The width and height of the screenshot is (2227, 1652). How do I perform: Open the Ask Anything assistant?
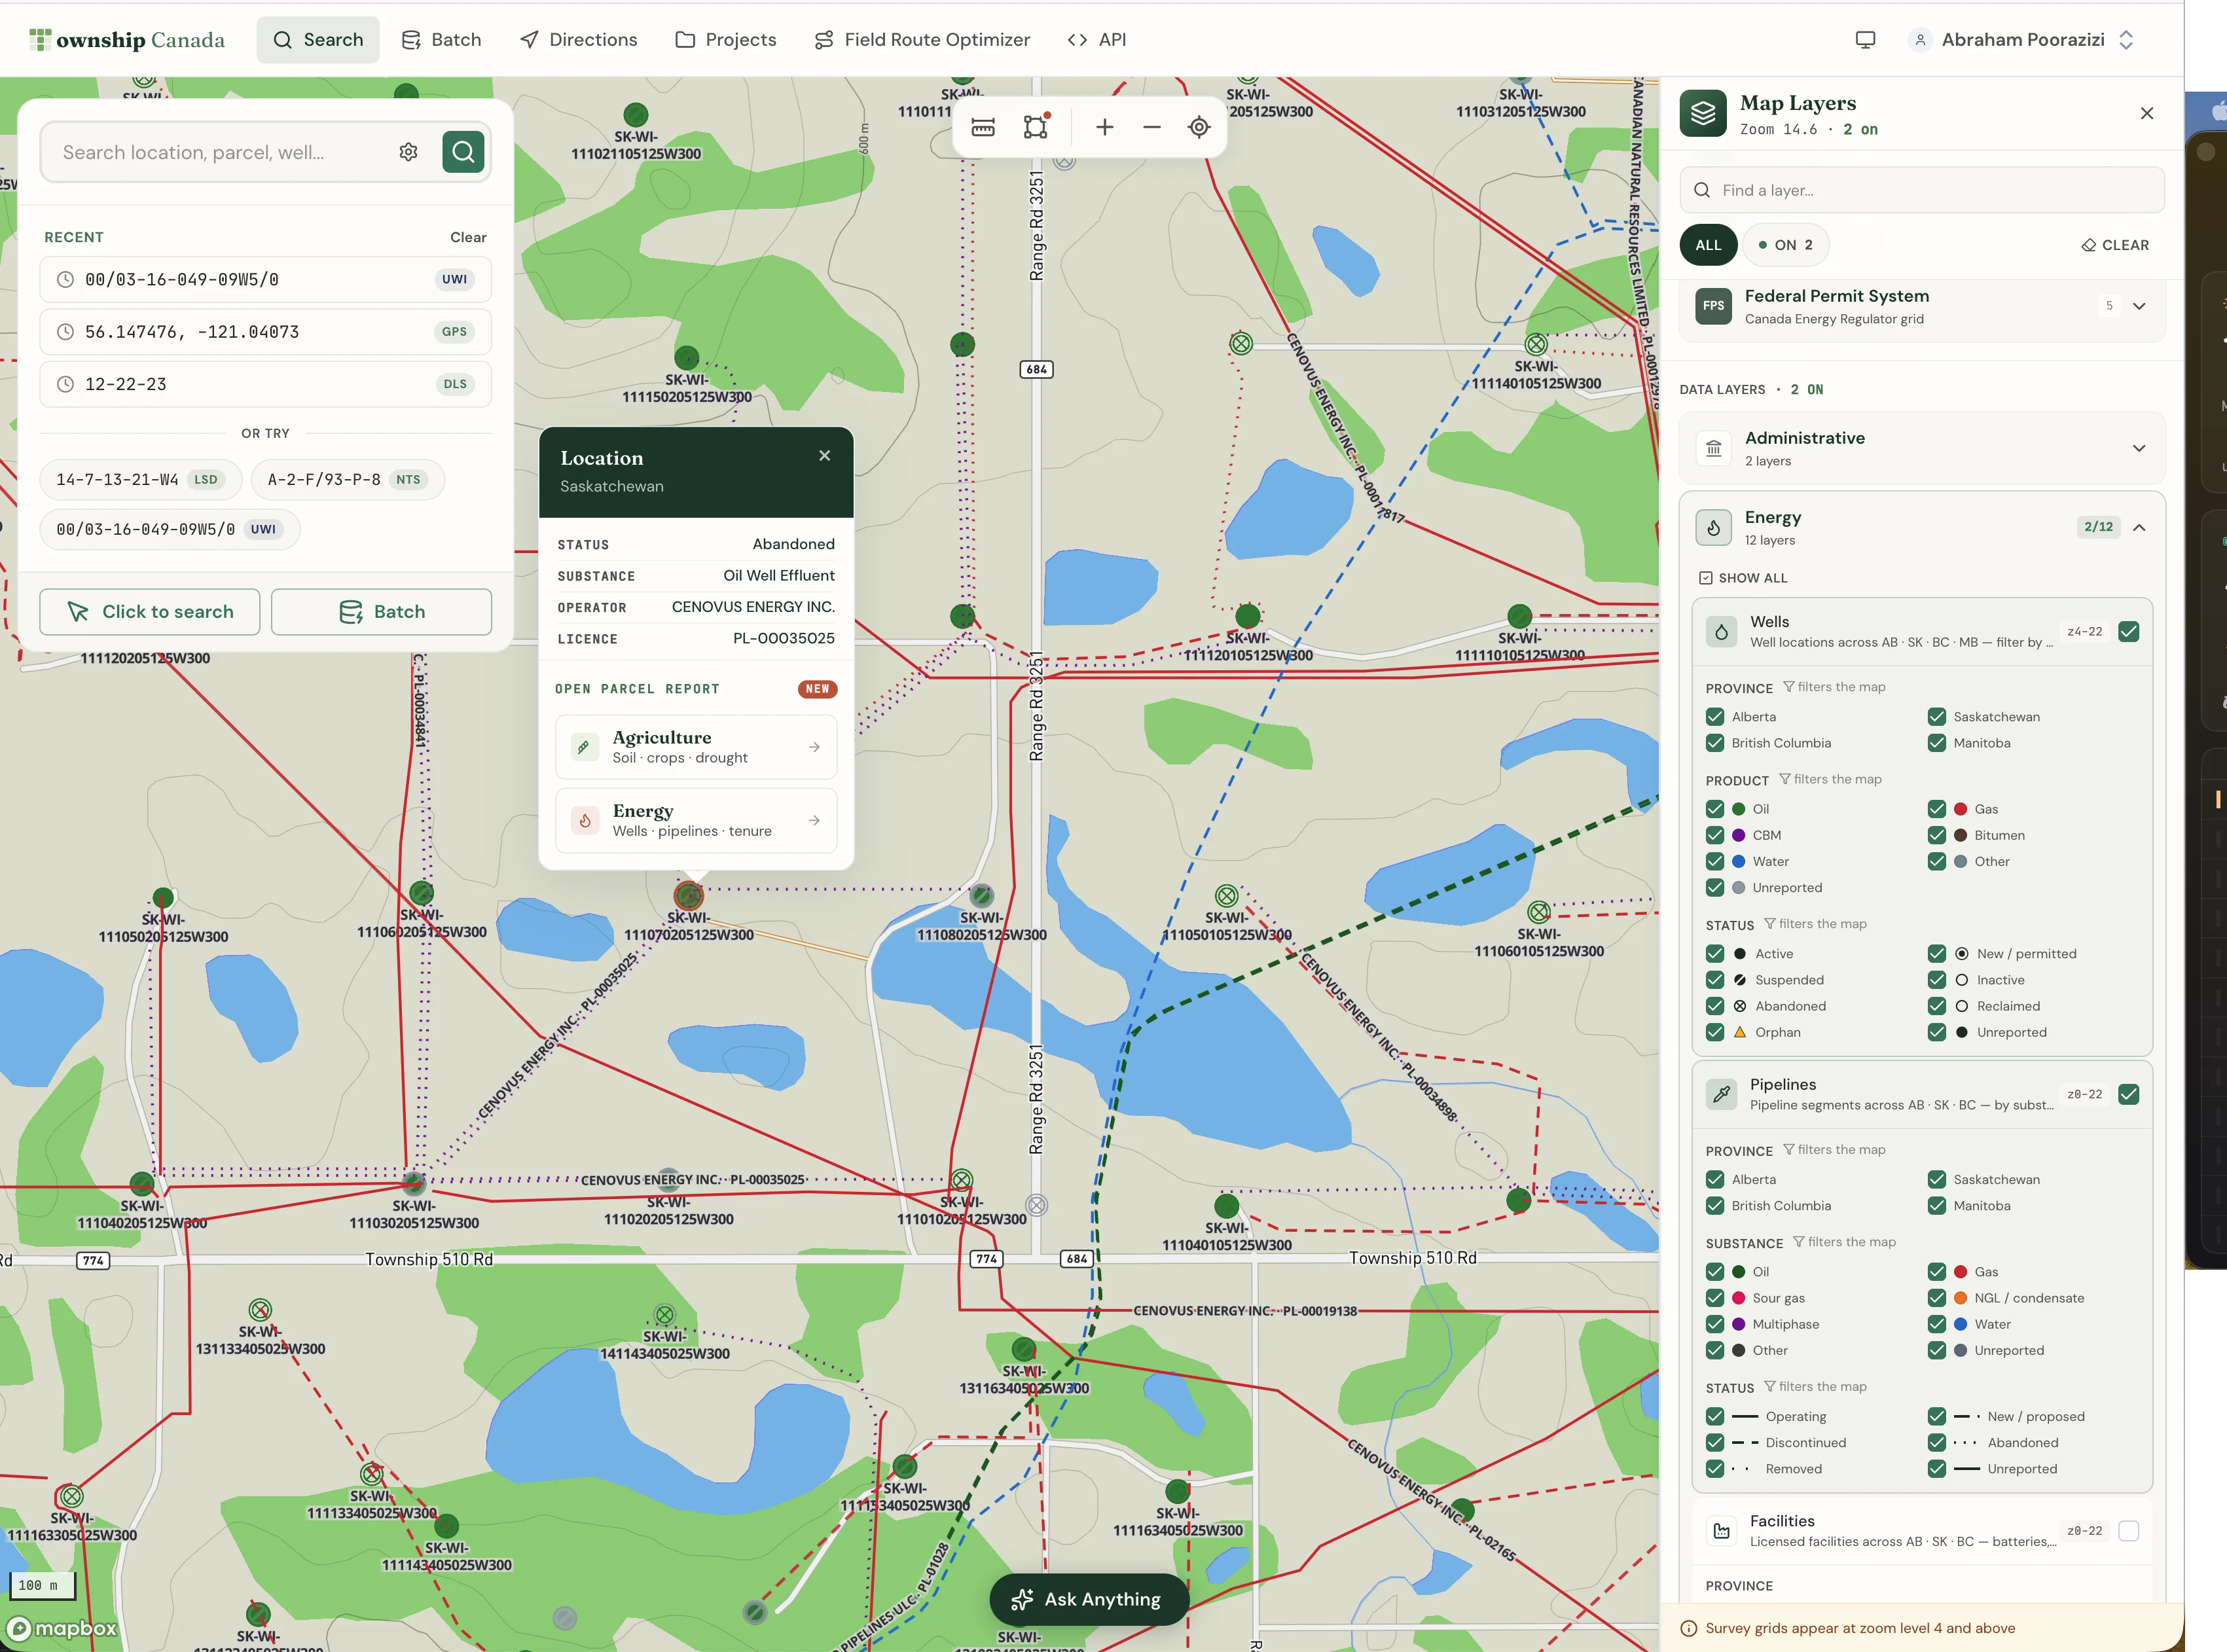click(x=1088, y=1599)
